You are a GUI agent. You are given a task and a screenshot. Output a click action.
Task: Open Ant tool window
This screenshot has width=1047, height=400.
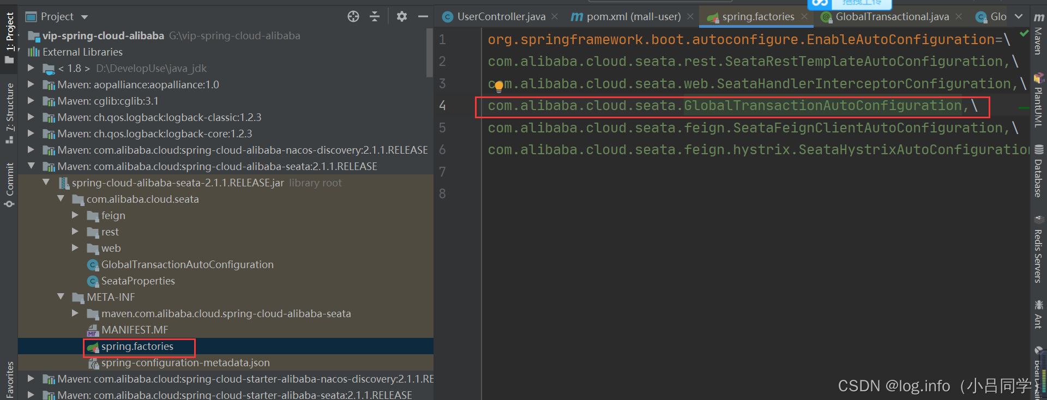coord(1038,314)
